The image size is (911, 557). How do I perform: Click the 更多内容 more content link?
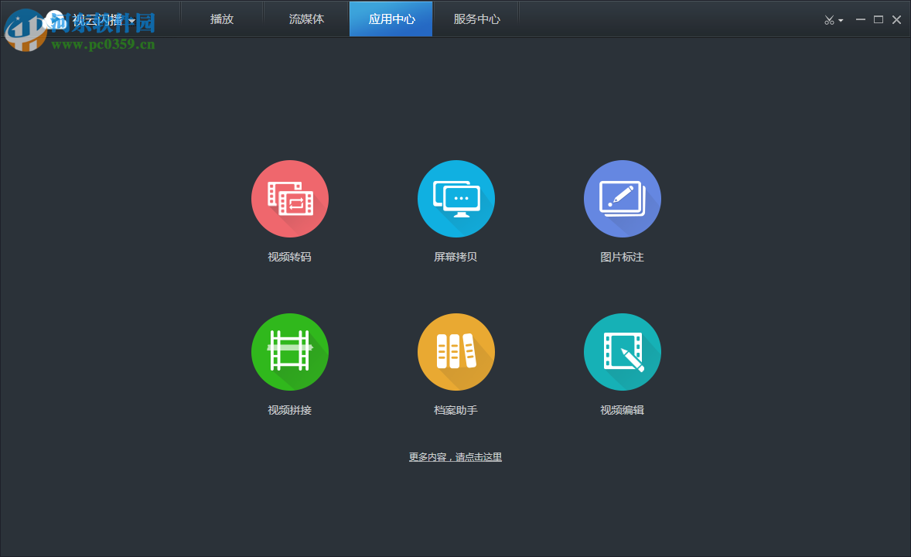[455, 456]
